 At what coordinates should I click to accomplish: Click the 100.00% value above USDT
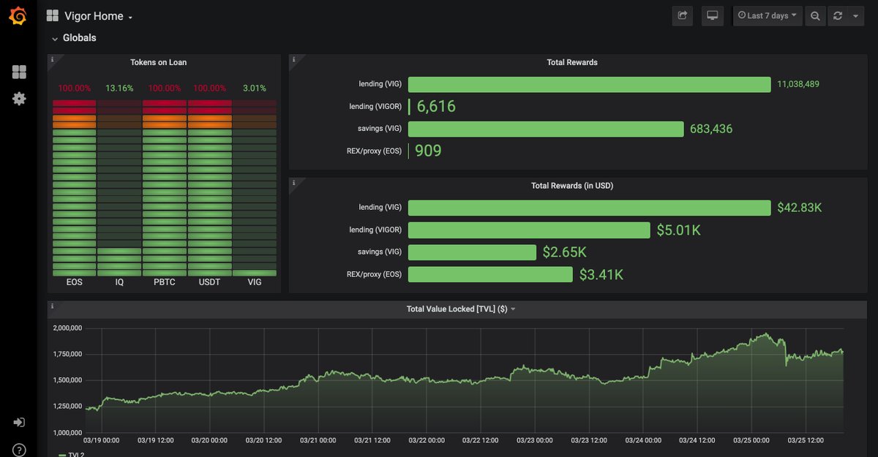[210, 88]
